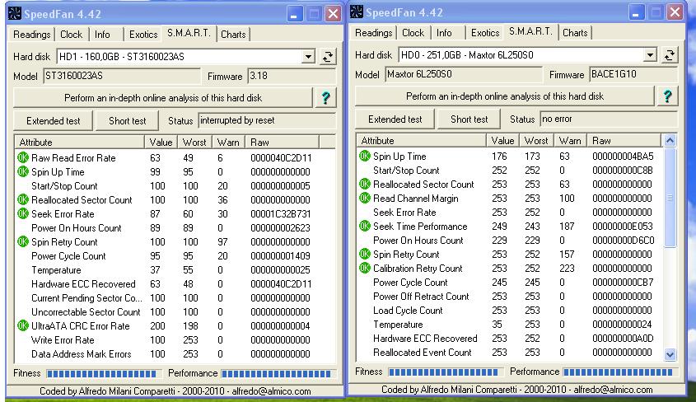
Task: Select Reallocated Event Count row
Action: pyautogui.click(x=510, y=353)
